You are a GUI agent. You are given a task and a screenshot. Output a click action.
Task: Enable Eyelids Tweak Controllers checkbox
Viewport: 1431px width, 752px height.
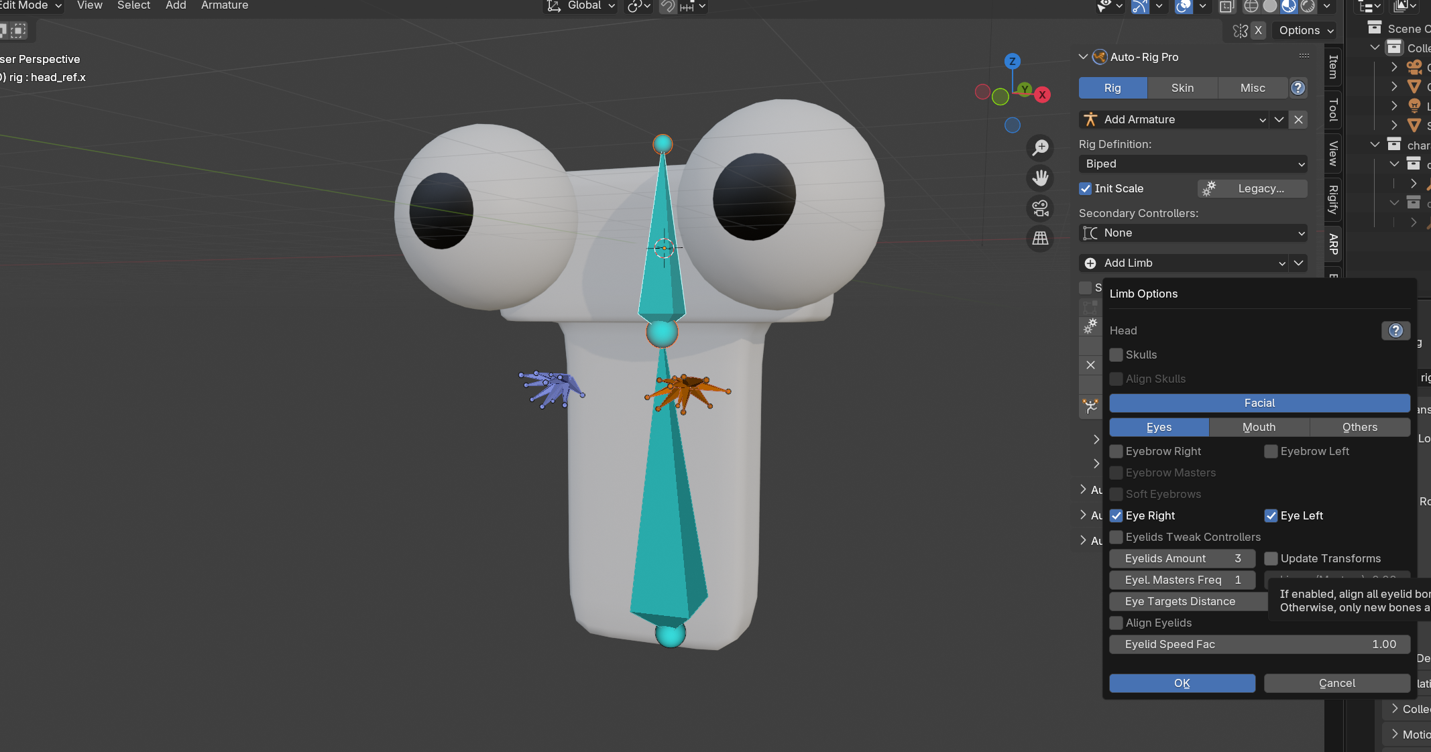(1116, 537)
